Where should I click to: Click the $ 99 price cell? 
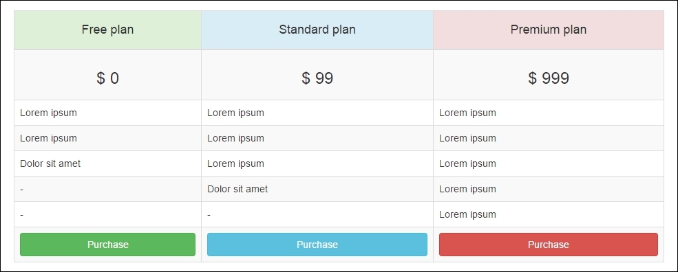(x=317, y=75)
